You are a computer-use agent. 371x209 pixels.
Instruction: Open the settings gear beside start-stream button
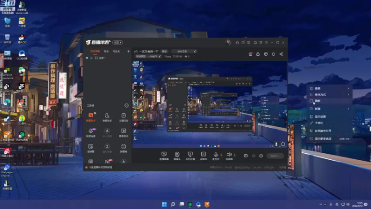point(261,156)
